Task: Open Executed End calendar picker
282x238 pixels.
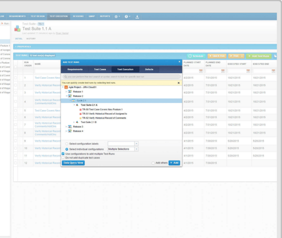Action: (x=274, y=71)
